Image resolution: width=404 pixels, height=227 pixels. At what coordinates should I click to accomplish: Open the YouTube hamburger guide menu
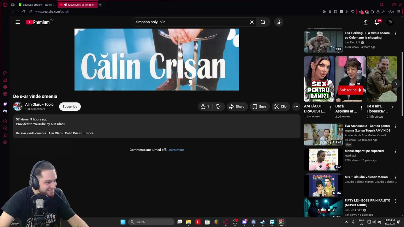[x=18, y=22]
